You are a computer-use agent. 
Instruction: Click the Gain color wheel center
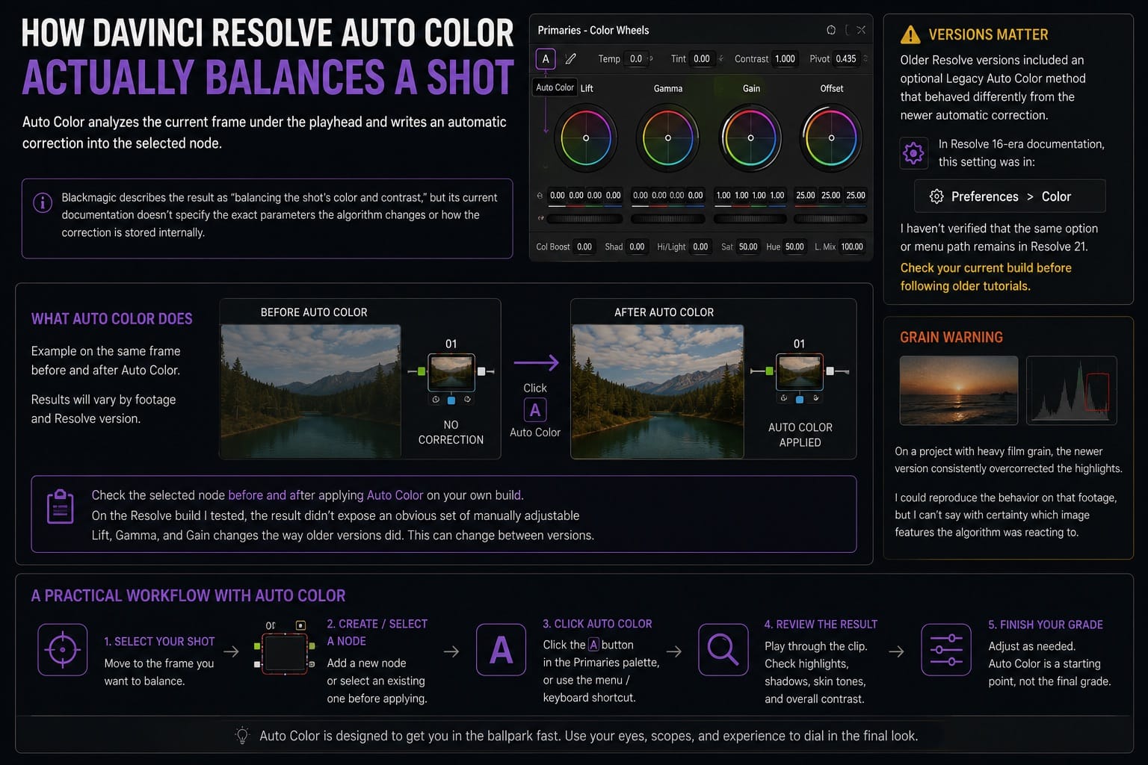750,138
